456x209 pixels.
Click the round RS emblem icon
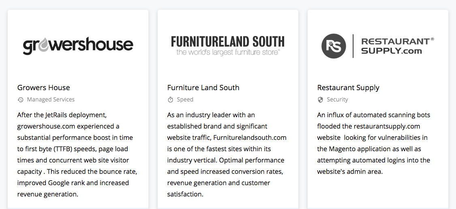pos(334,46)
